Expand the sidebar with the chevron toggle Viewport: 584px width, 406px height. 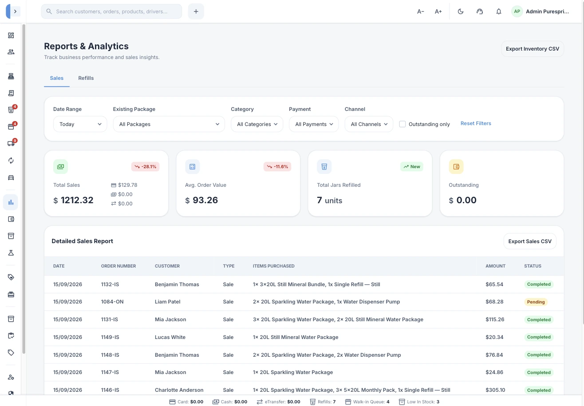[x=15, y=12]
